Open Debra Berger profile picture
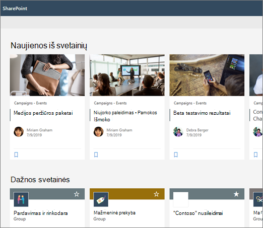 click(x=178, y=132)
